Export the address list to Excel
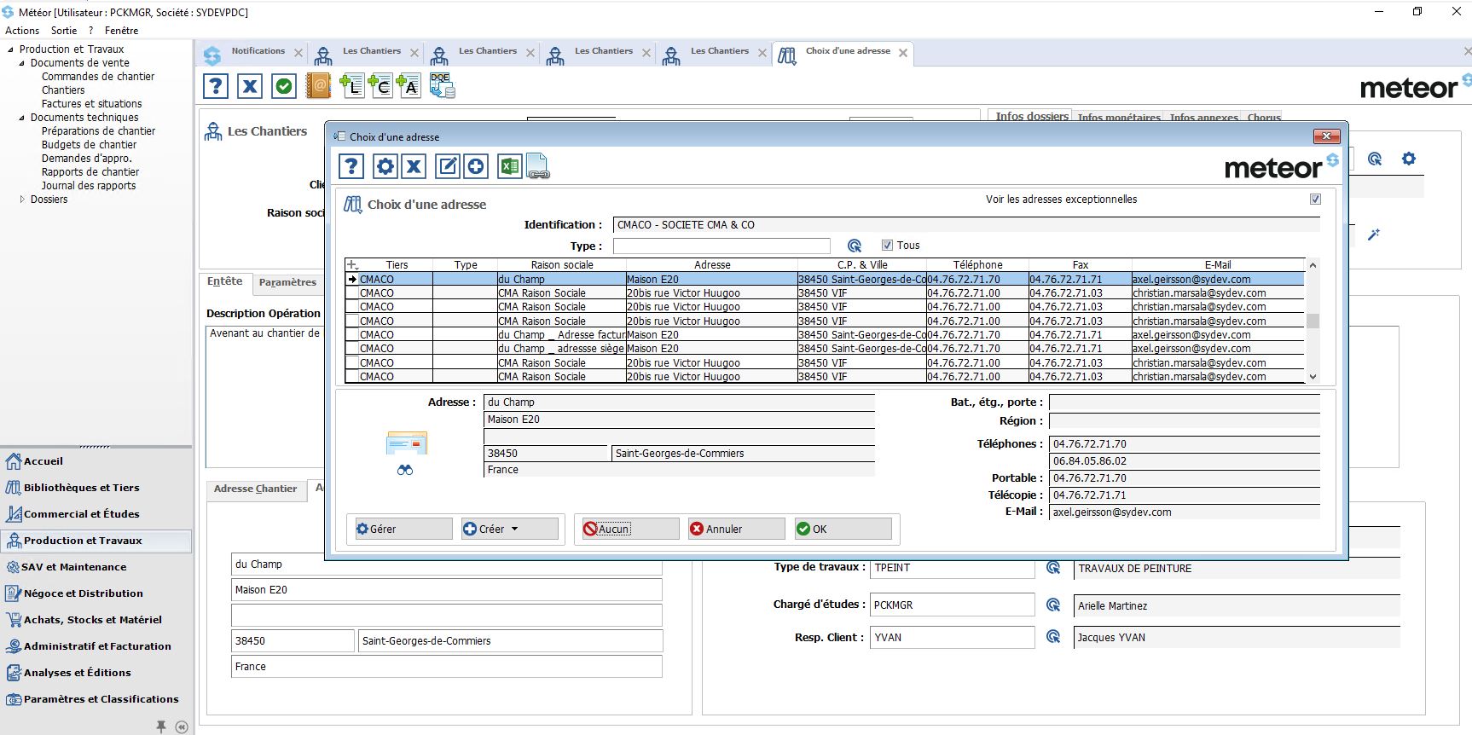Viewport: 1472px width, 735px height. pos(509,166)
